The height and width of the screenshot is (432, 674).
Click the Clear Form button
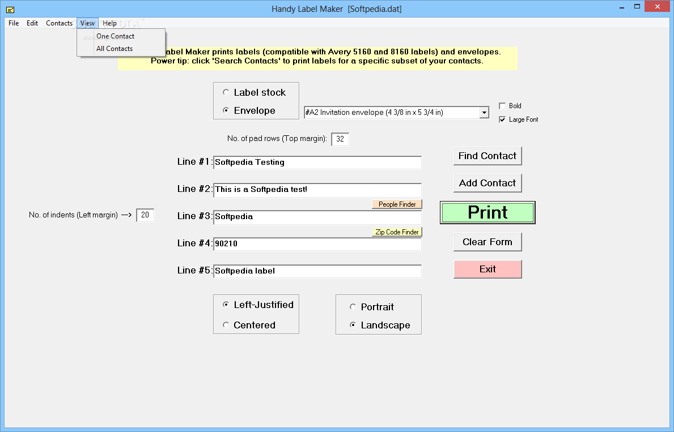[x=488, y=242]
